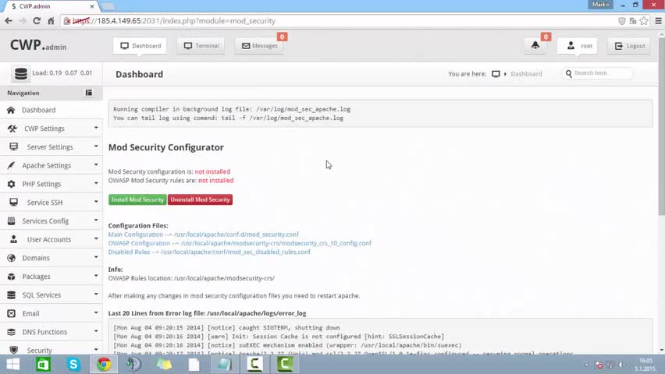Expand the Domains menu arrow

[96, 257]
